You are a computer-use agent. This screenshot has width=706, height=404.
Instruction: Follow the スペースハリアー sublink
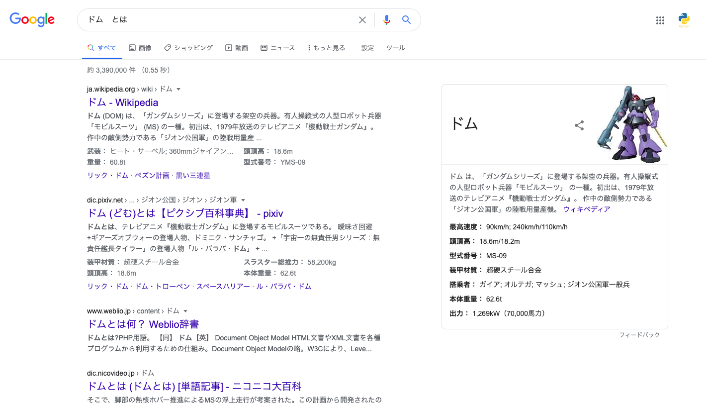[223, 287]
